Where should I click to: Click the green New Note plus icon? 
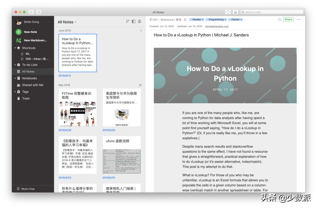pos(18,32)
